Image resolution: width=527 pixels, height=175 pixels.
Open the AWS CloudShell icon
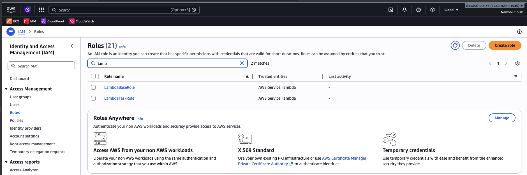coord(391,10)
